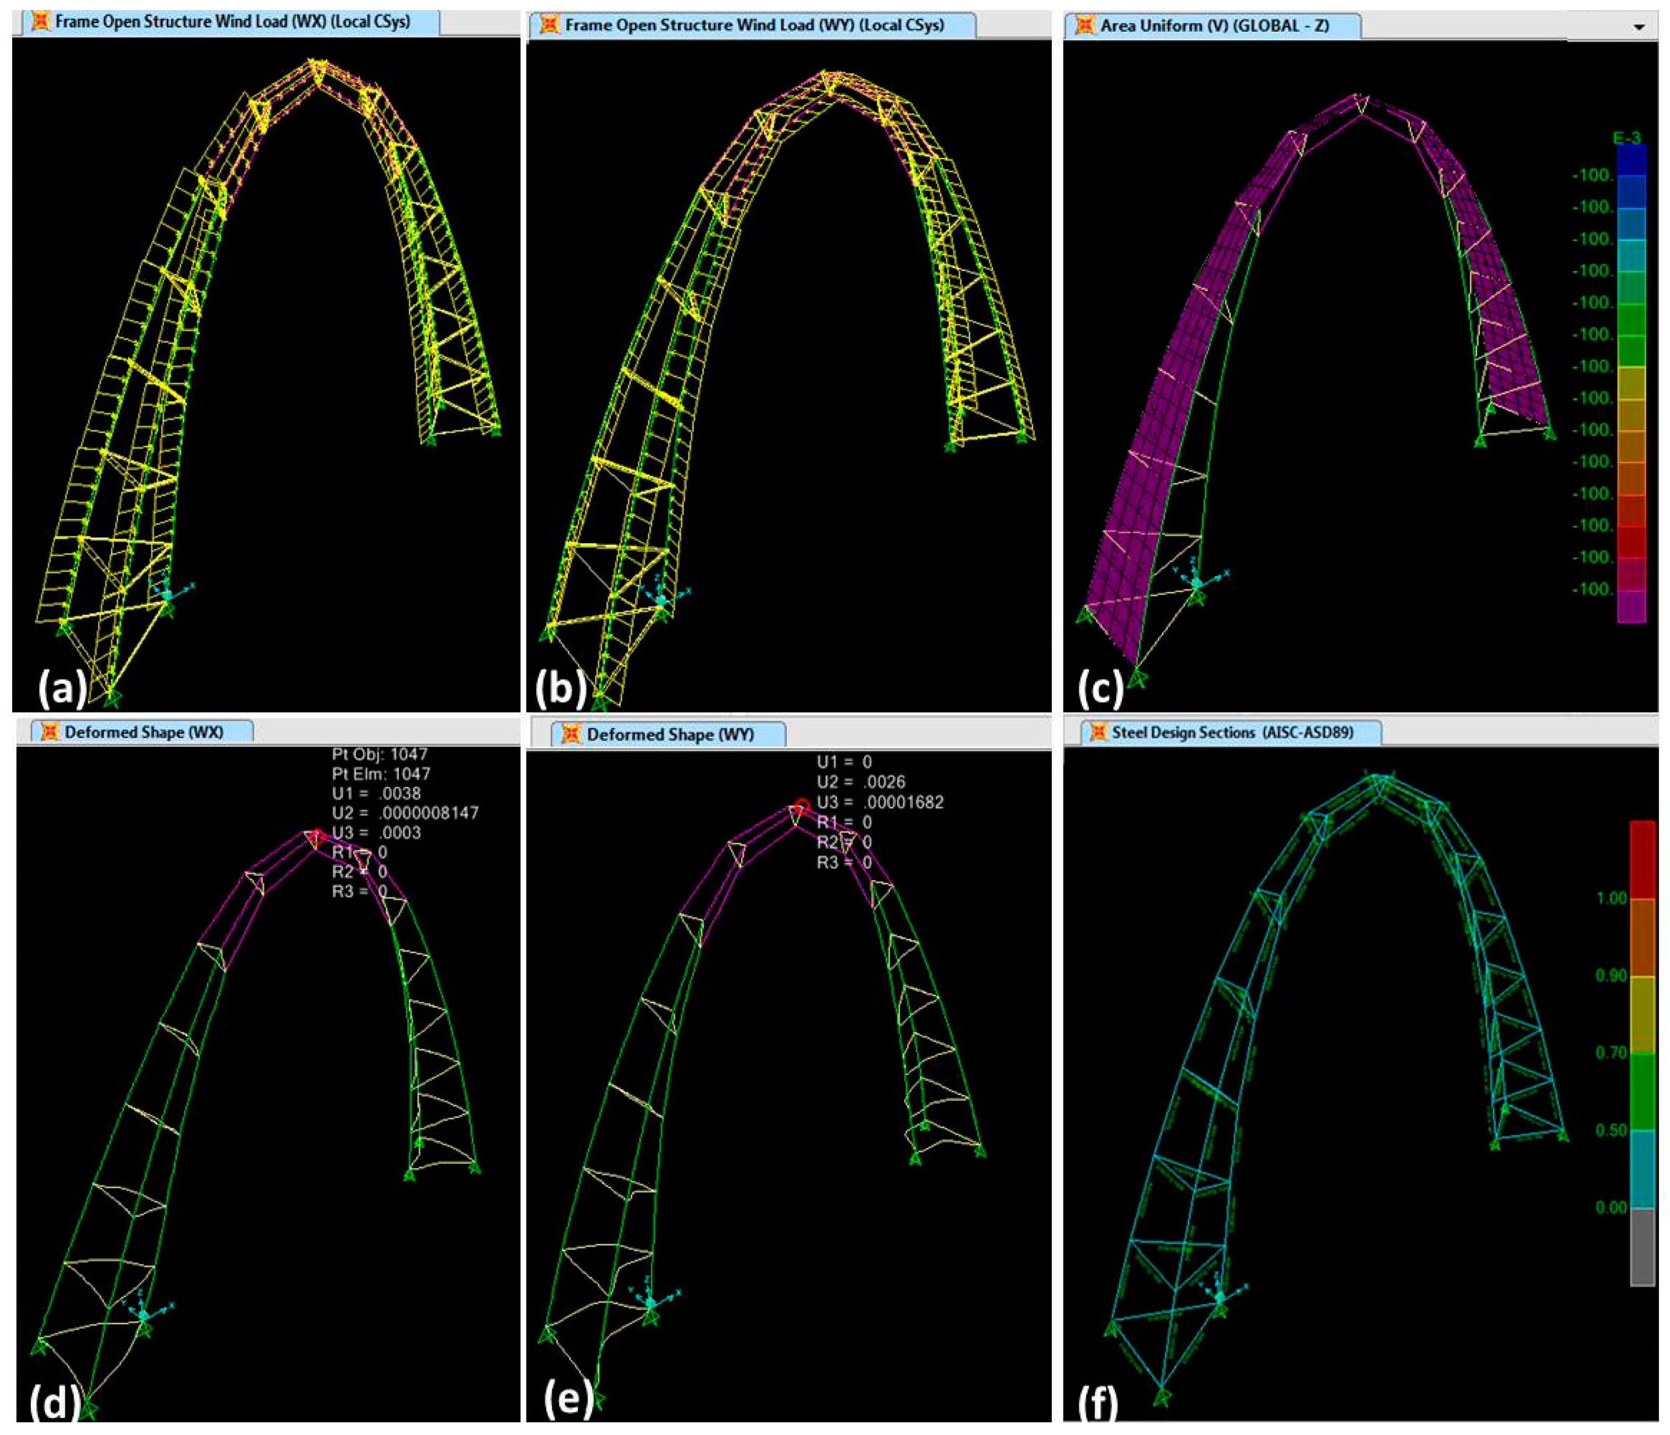The width and height of the screenshot is (1670, 1435).
Task: Switch to the Frame Open Structure Wind Load (WX) tab
Action: 232,22
